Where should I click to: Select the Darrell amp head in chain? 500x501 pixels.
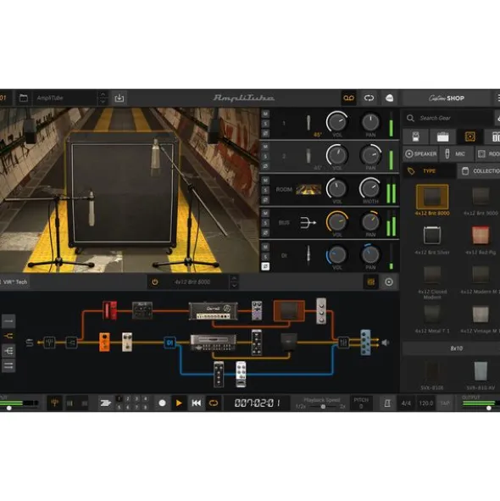click(214, 310)
